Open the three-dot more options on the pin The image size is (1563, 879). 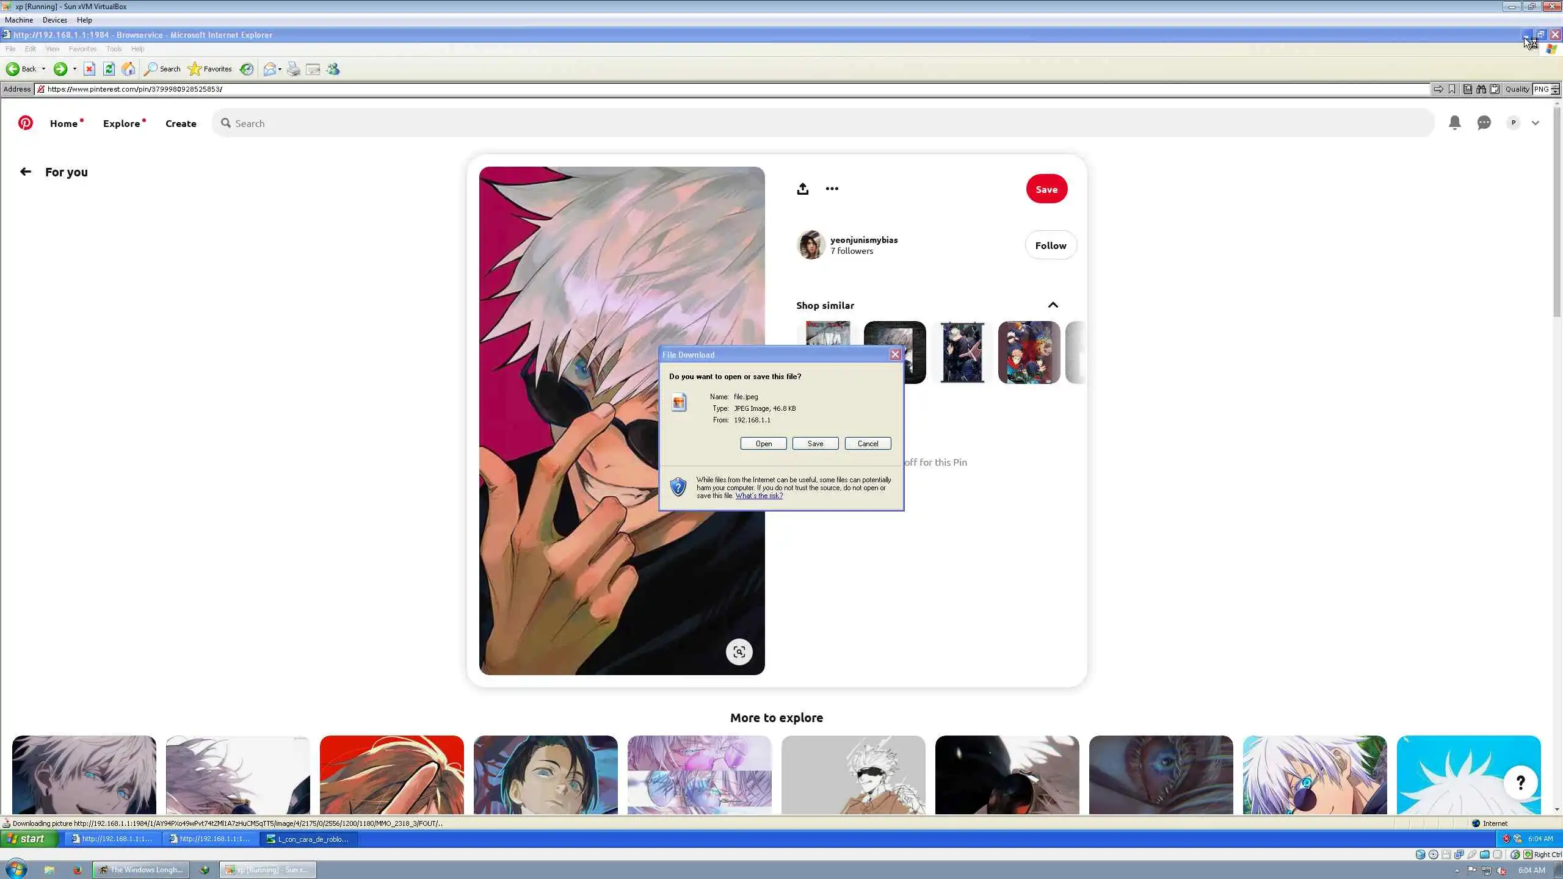tap(832, 189)
